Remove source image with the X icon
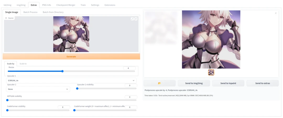The width and height of the screenshot is (283, 118). click(136, 19)
